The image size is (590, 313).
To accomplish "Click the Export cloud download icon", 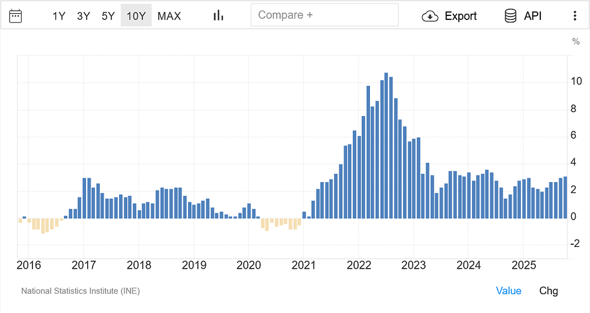I will click(x=430, y=16).
